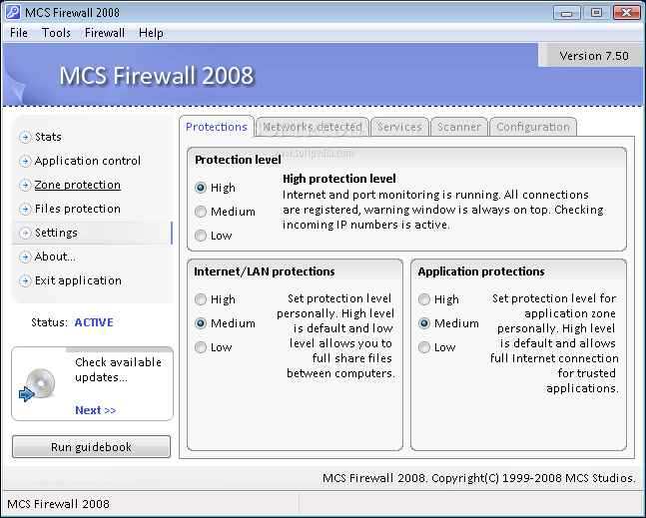Image resolution: width=646 pixels, height=518 pixels.
Task: Switch to the Protections tab
Action: click(217, 127)
